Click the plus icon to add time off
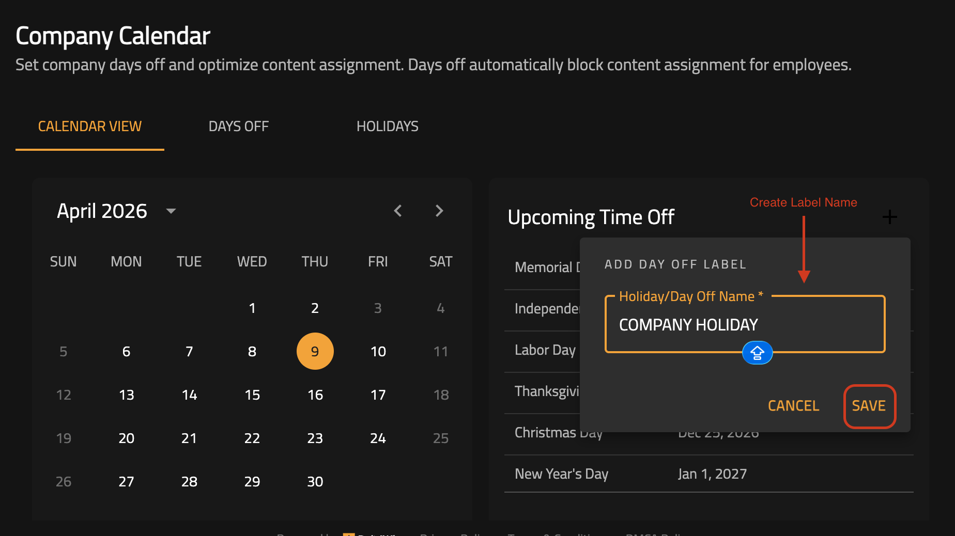Viewport: 955px width, 536px height. [889, 217]
